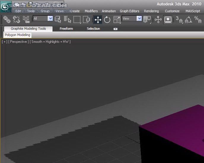
Task: Open the Edit menu
Action: (18, 11)
